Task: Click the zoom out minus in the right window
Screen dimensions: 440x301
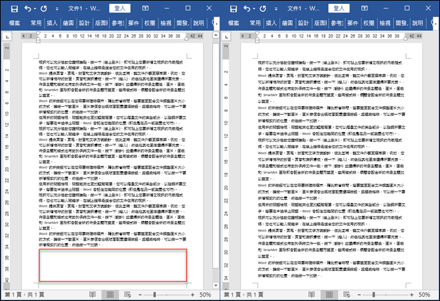Action: point(359,295)
